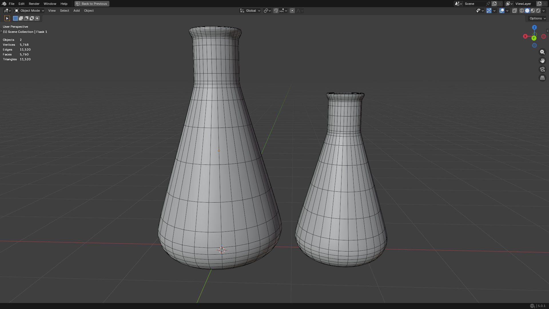The height and width of the screenshot is (309, 549).
Task: Click the X axis gizmo
Action: point(525,36)
